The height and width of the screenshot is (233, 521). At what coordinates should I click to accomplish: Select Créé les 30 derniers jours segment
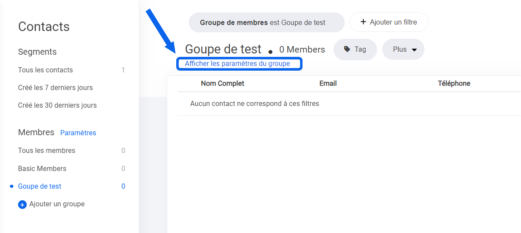tap(57, 105)
